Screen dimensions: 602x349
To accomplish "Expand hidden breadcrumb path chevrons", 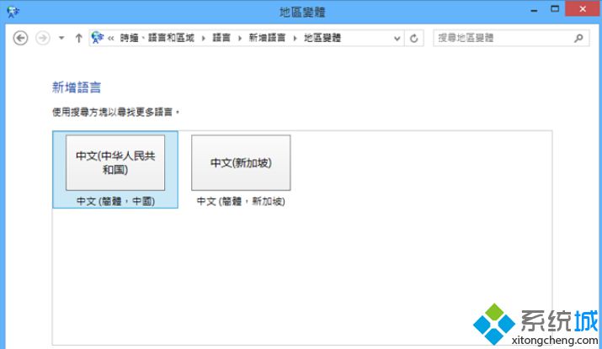I will tap(111, 38).
